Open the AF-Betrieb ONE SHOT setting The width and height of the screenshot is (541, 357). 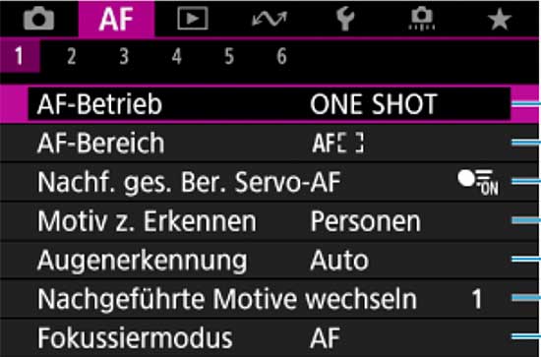(x=270, y=104)
